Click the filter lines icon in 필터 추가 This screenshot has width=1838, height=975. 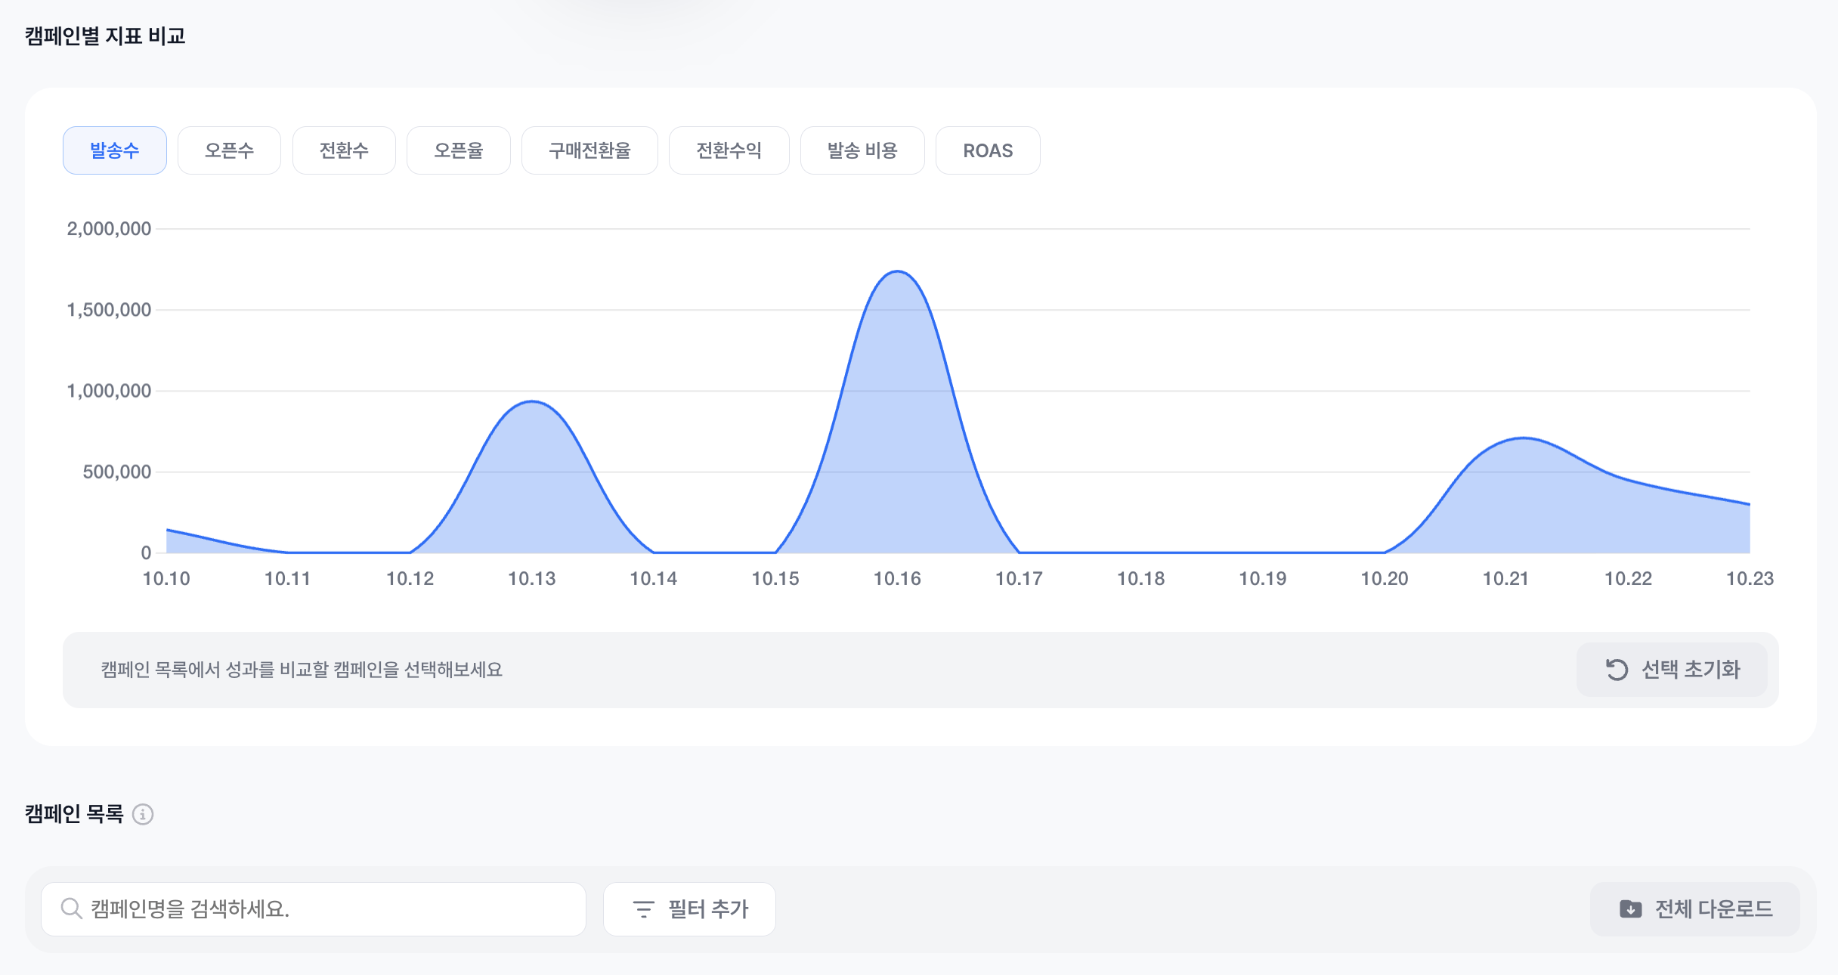click(643, 909)
